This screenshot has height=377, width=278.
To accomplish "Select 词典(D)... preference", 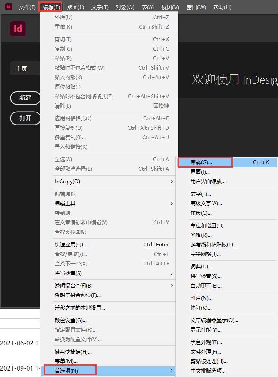I will (227, 267).
